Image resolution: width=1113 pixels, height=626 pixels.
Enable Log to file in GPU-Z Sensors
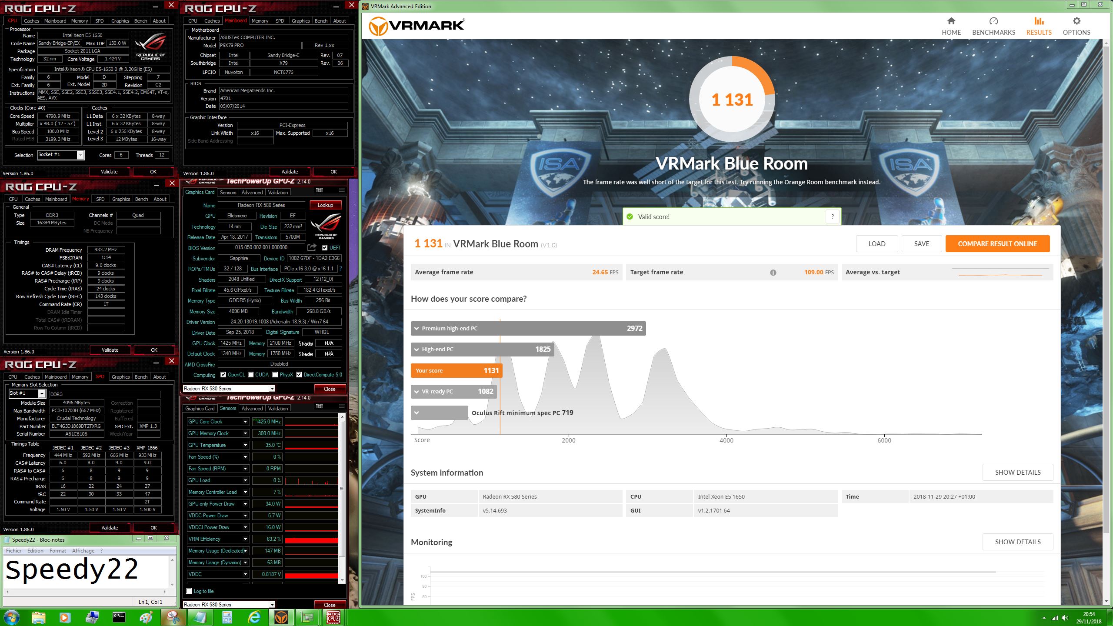189,591
